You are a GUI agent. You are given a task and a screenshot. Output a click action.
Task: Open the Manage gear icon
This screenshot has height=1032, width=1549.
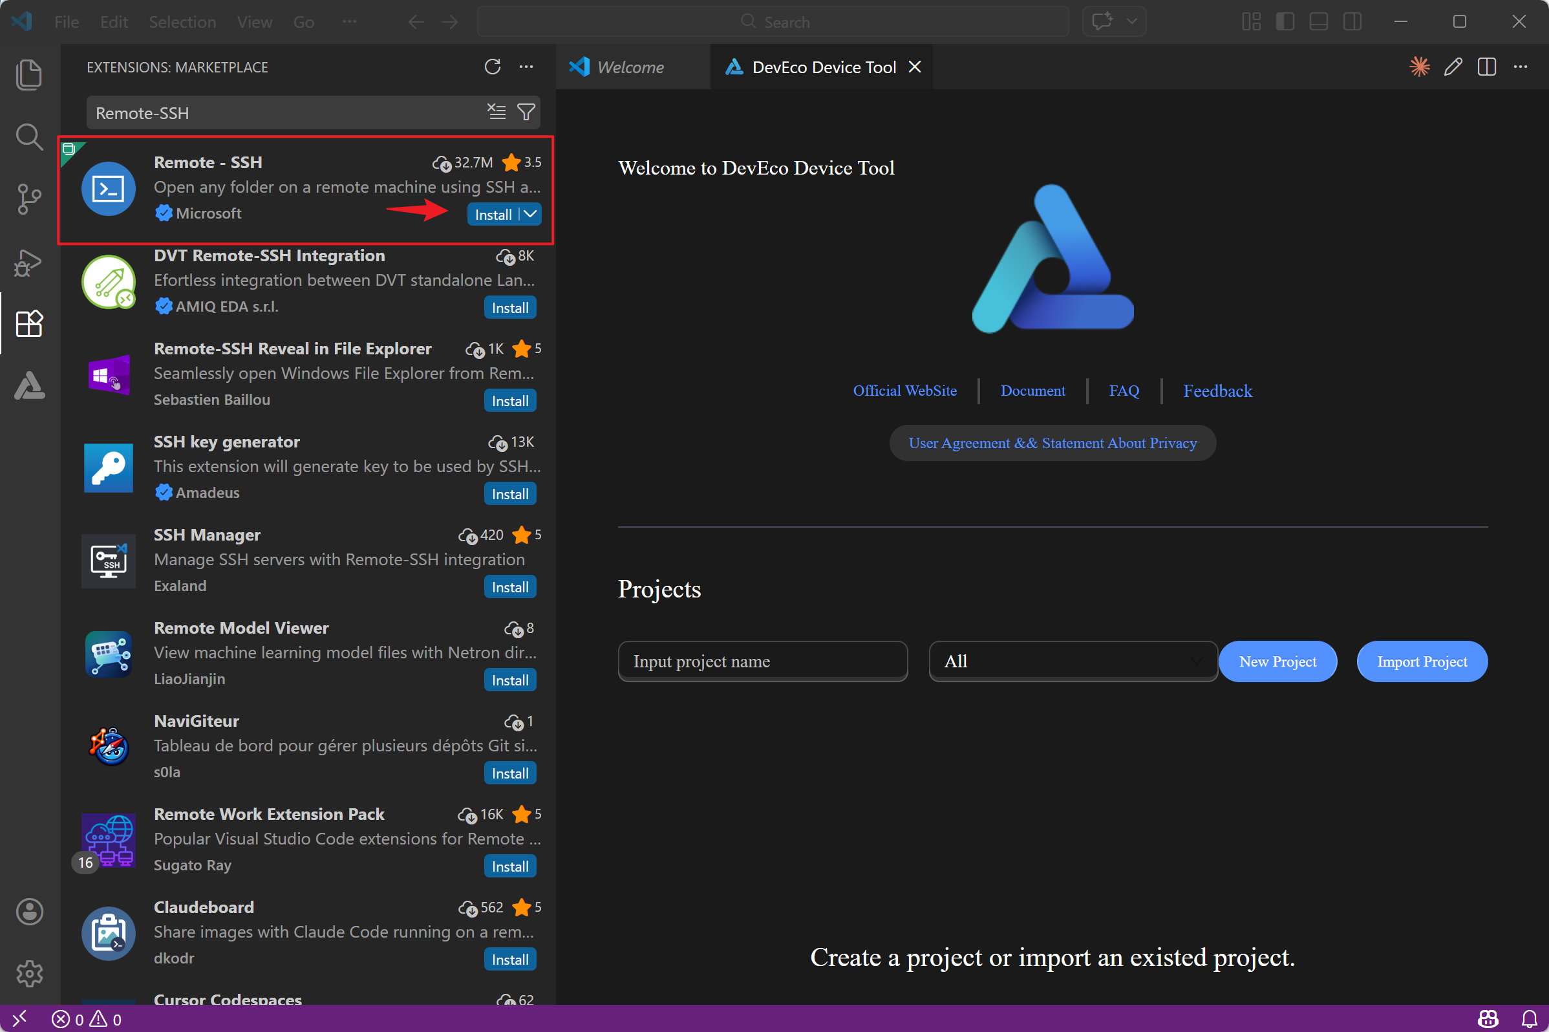tap(29, 973)
